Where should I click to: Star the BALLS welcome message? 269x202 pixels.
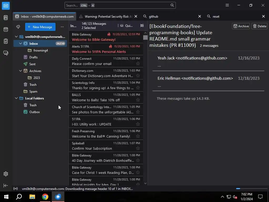tap(138, 100)
